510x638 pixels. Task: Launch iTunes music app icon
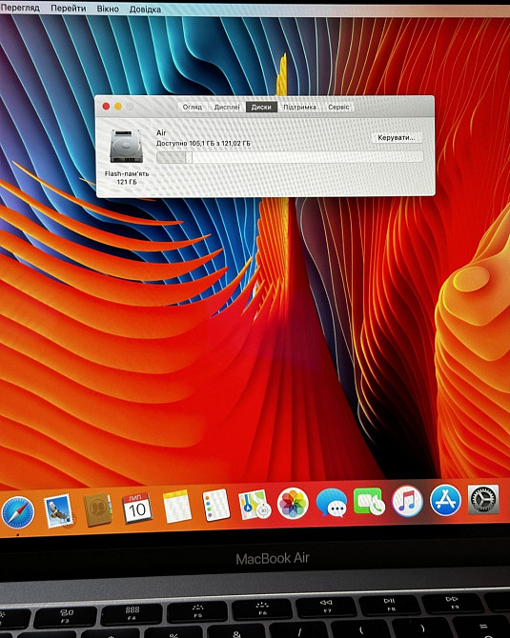point(407,501)
